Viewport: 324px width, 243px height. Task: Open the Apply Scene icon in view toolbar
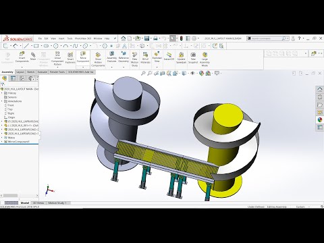click(208, 74)
